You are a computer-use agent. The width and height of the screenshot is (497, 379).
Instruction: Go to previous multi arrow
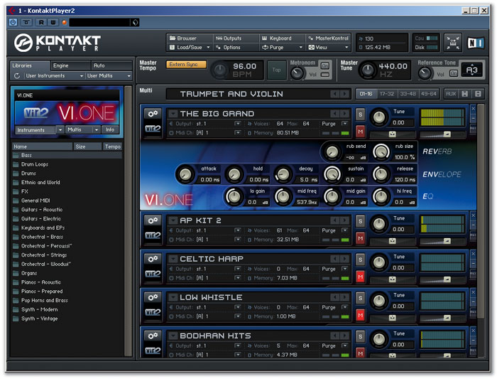pyautogui.click(x=334, y=94)
